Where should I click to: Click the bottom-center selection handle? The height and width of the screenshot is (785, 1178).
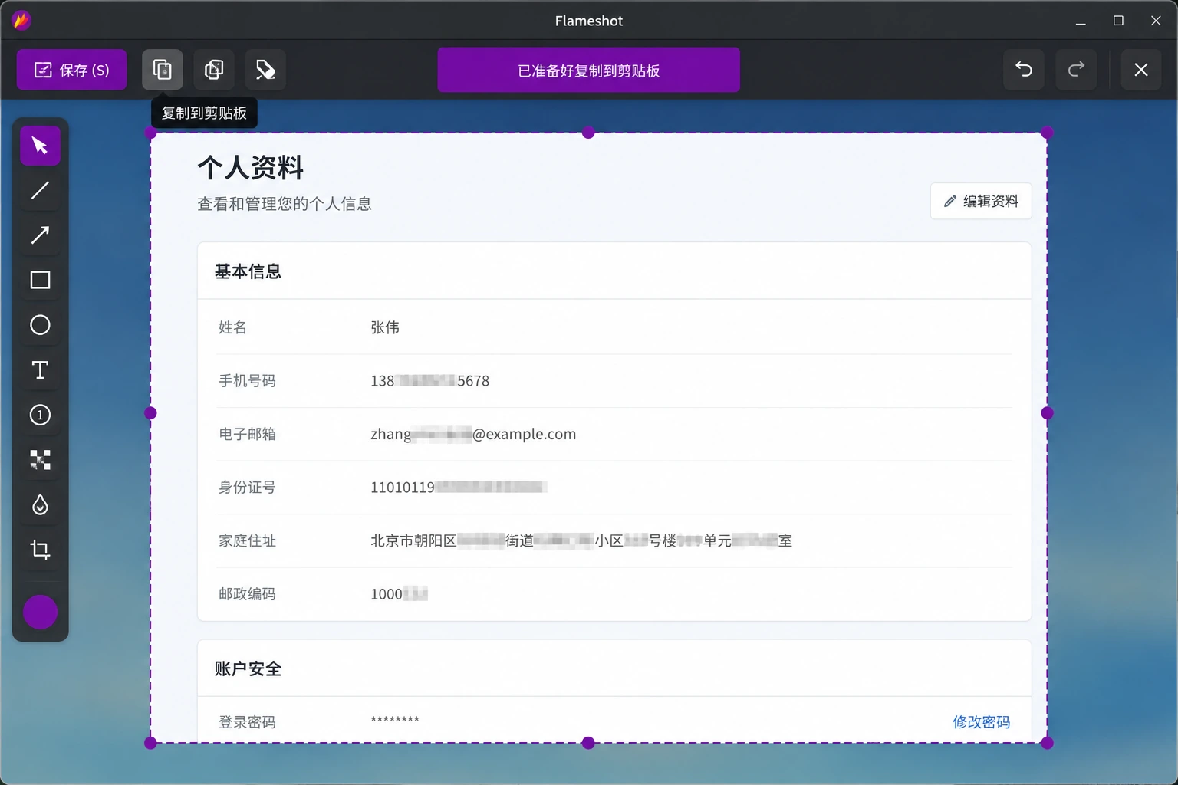click(588, 743)
